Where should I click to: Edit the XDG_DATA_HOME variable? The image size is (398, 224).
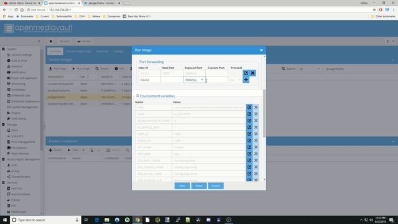(x=249, y=161)
